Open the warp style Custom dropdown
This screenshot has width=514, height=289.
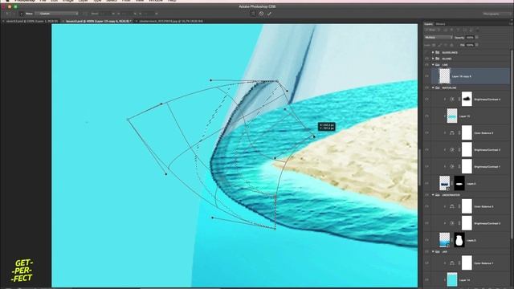[57, 14]
